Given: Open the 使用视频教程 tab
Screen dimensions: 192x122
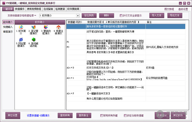Looking at the screenshot, I should click(34, 9).
